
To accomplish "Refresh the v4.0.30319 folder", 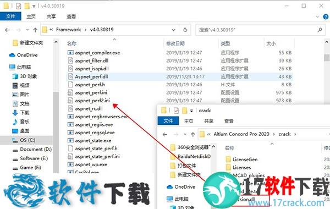I will coord(185,30).
